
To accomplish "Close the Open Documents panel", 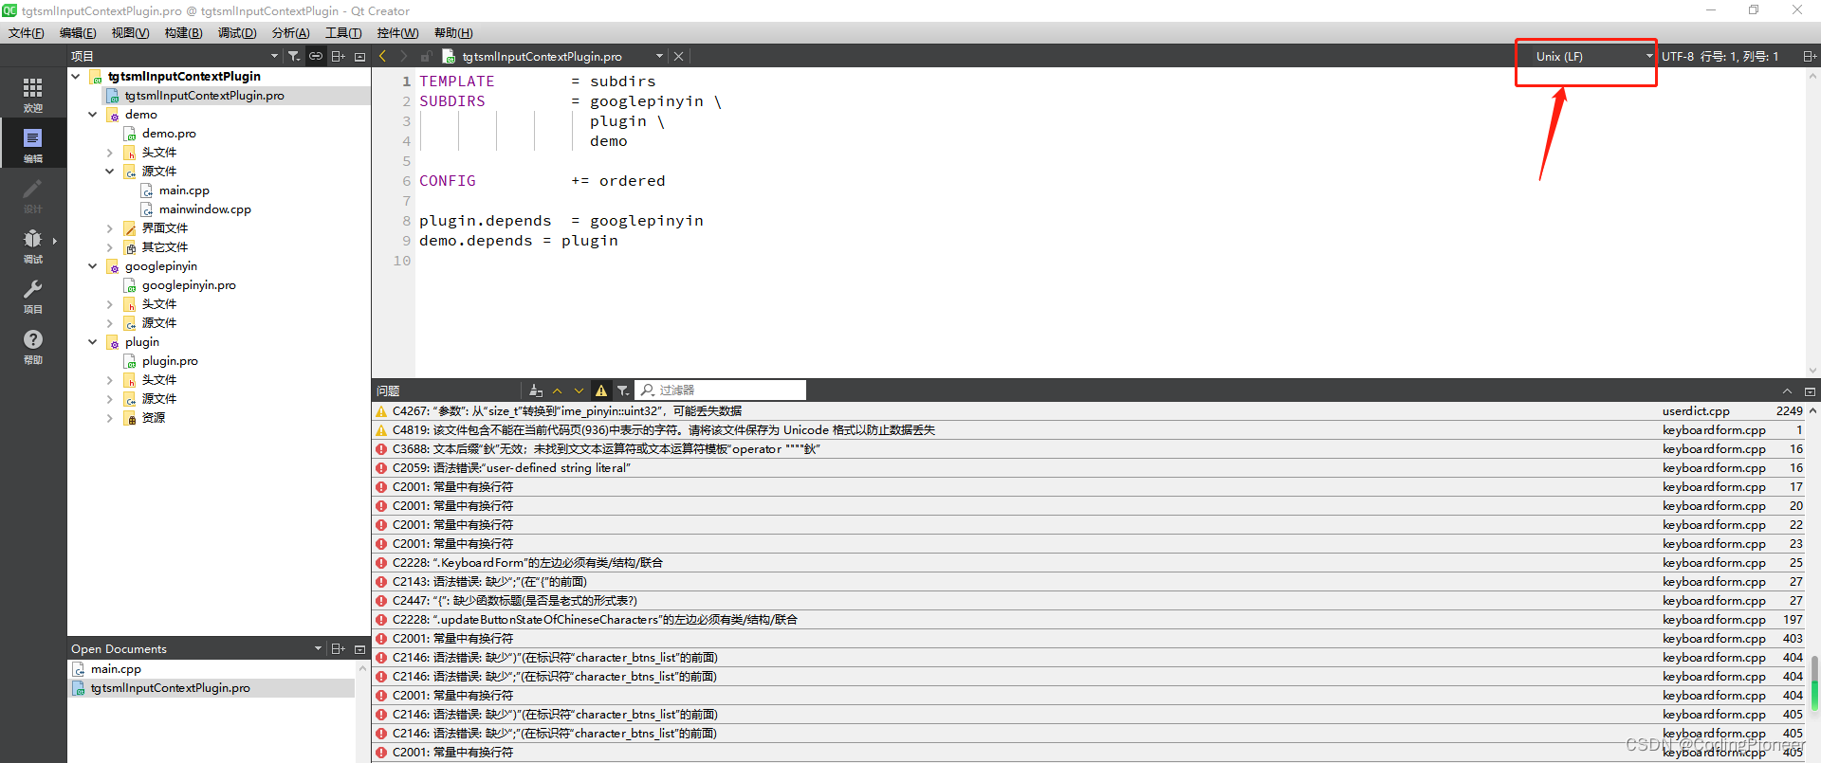I will coord(360,649).
